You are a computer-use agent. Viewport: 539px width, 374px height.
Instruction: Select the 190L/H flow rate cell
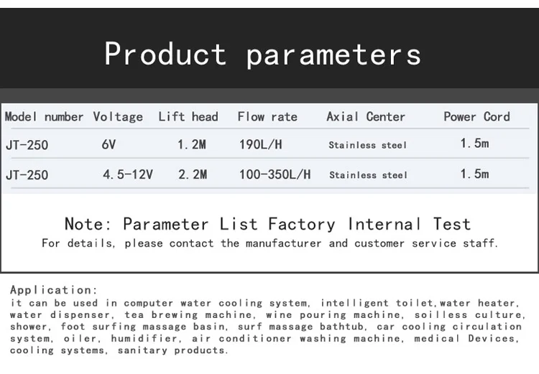click(x=261, y=145)
